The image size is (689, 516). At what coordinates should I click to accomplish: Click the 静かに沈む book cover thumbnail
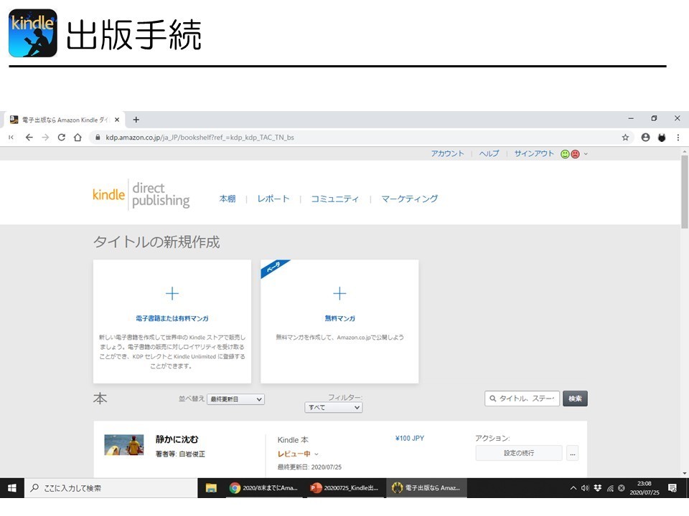pyautogui.click(x=124, y=445)
